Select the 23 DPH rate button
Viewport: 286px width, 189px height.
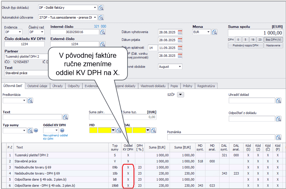(260, 40)
